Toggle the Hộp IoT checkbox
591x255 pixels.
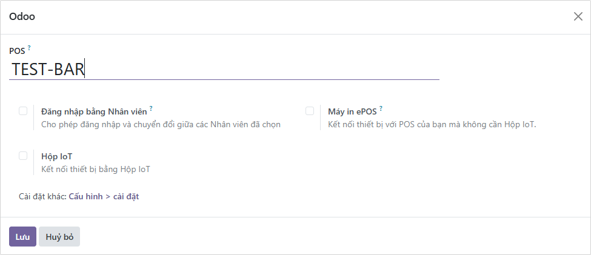point(23,156)
